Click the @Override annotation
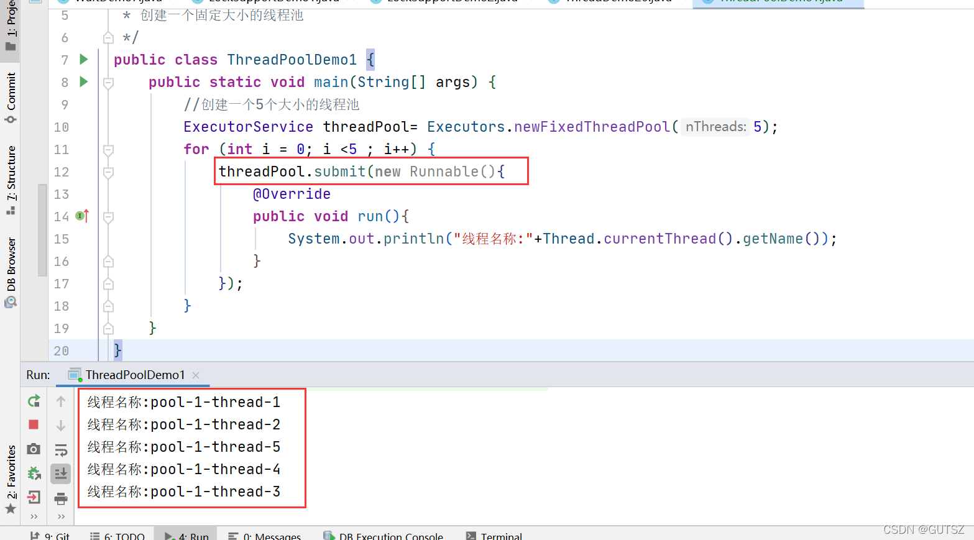974x540 pixels. [x=292, y=194]
